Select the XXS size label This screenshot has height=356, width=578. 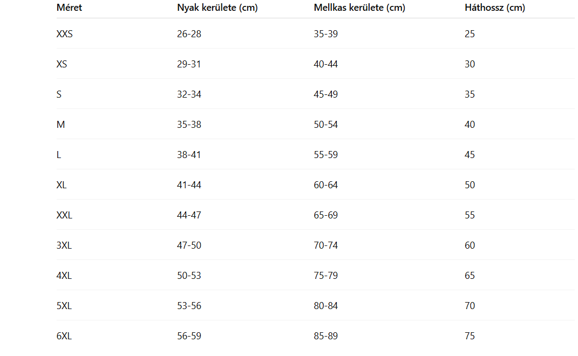(x=64, y=34)
